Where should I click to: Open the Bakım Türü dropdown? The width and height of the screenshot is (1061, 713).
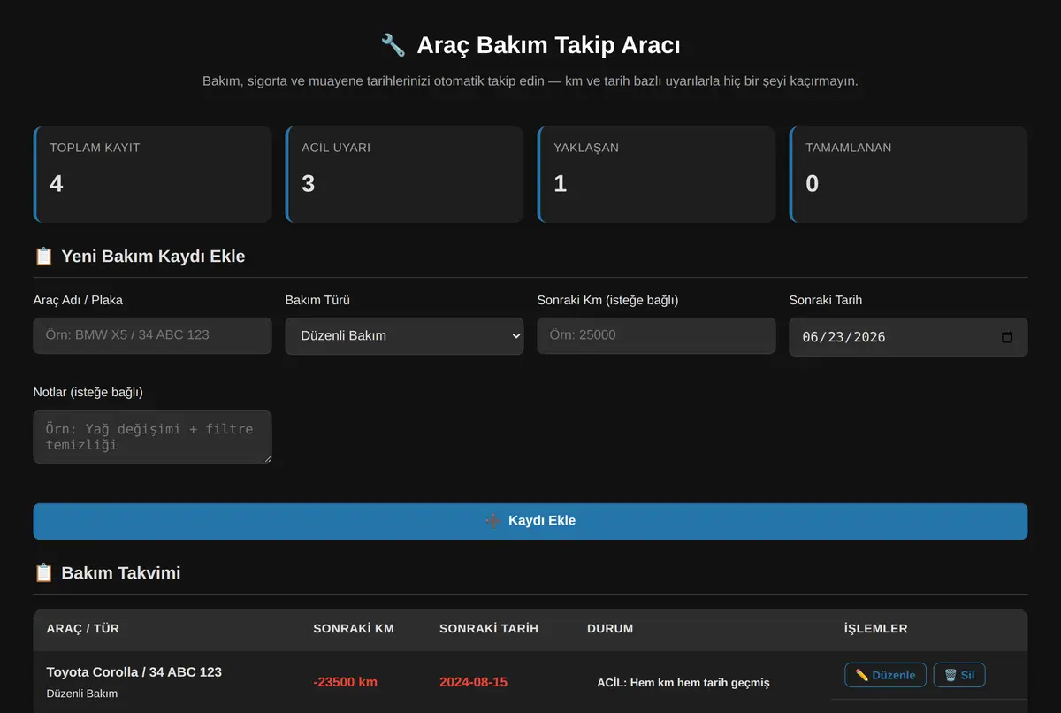click(404, 336)
